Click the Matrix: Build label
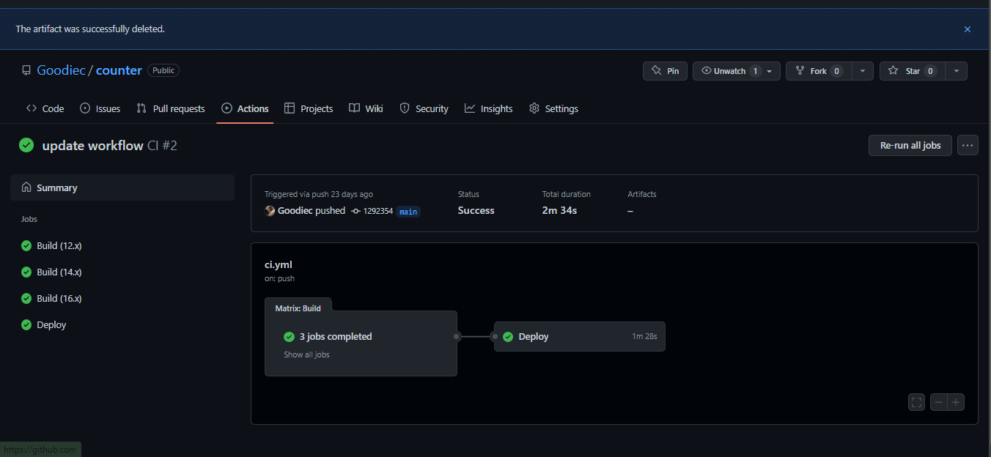The image size is (991, 457). (298, 308)
